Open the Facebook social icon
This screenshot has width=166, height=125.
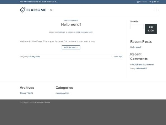click(x=150, y=2)
